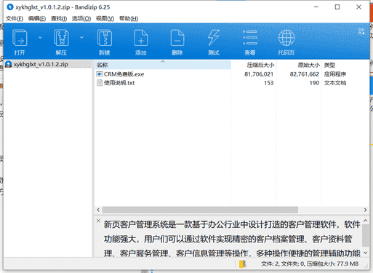Click the Delete (删除) toolbar icon
The height and width of the screenshot is (273, 373).
click(x=177, y=38)
